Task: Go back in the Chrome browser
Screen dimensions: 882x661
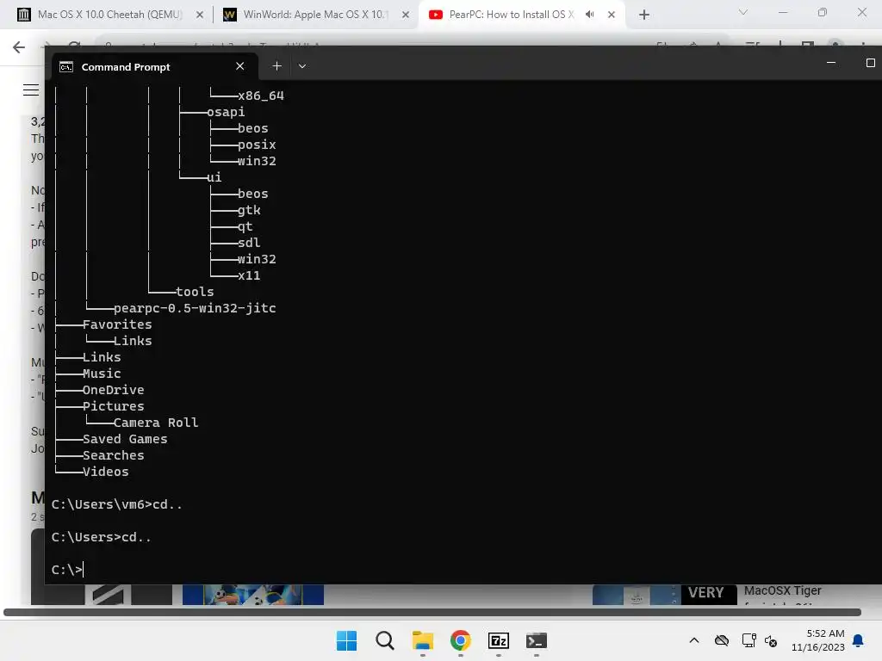Action: click(19, 47)
